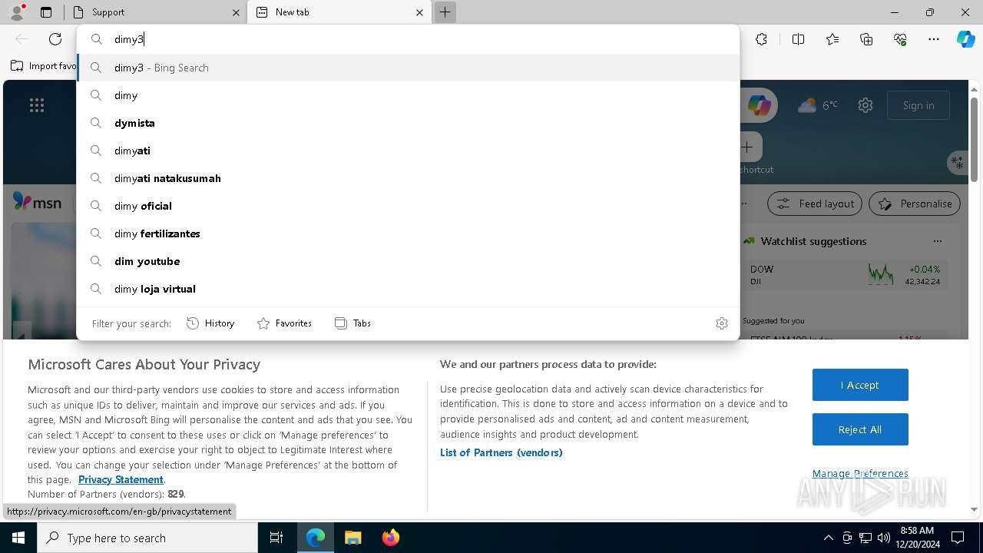Click the volume speaker tray icon
983x553 pixels.
tap(884, 538)
